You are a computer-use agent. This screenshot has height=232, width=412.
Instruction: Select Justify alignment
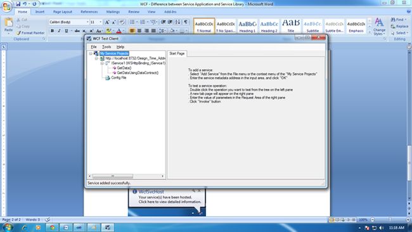click(x=153, y=30)
